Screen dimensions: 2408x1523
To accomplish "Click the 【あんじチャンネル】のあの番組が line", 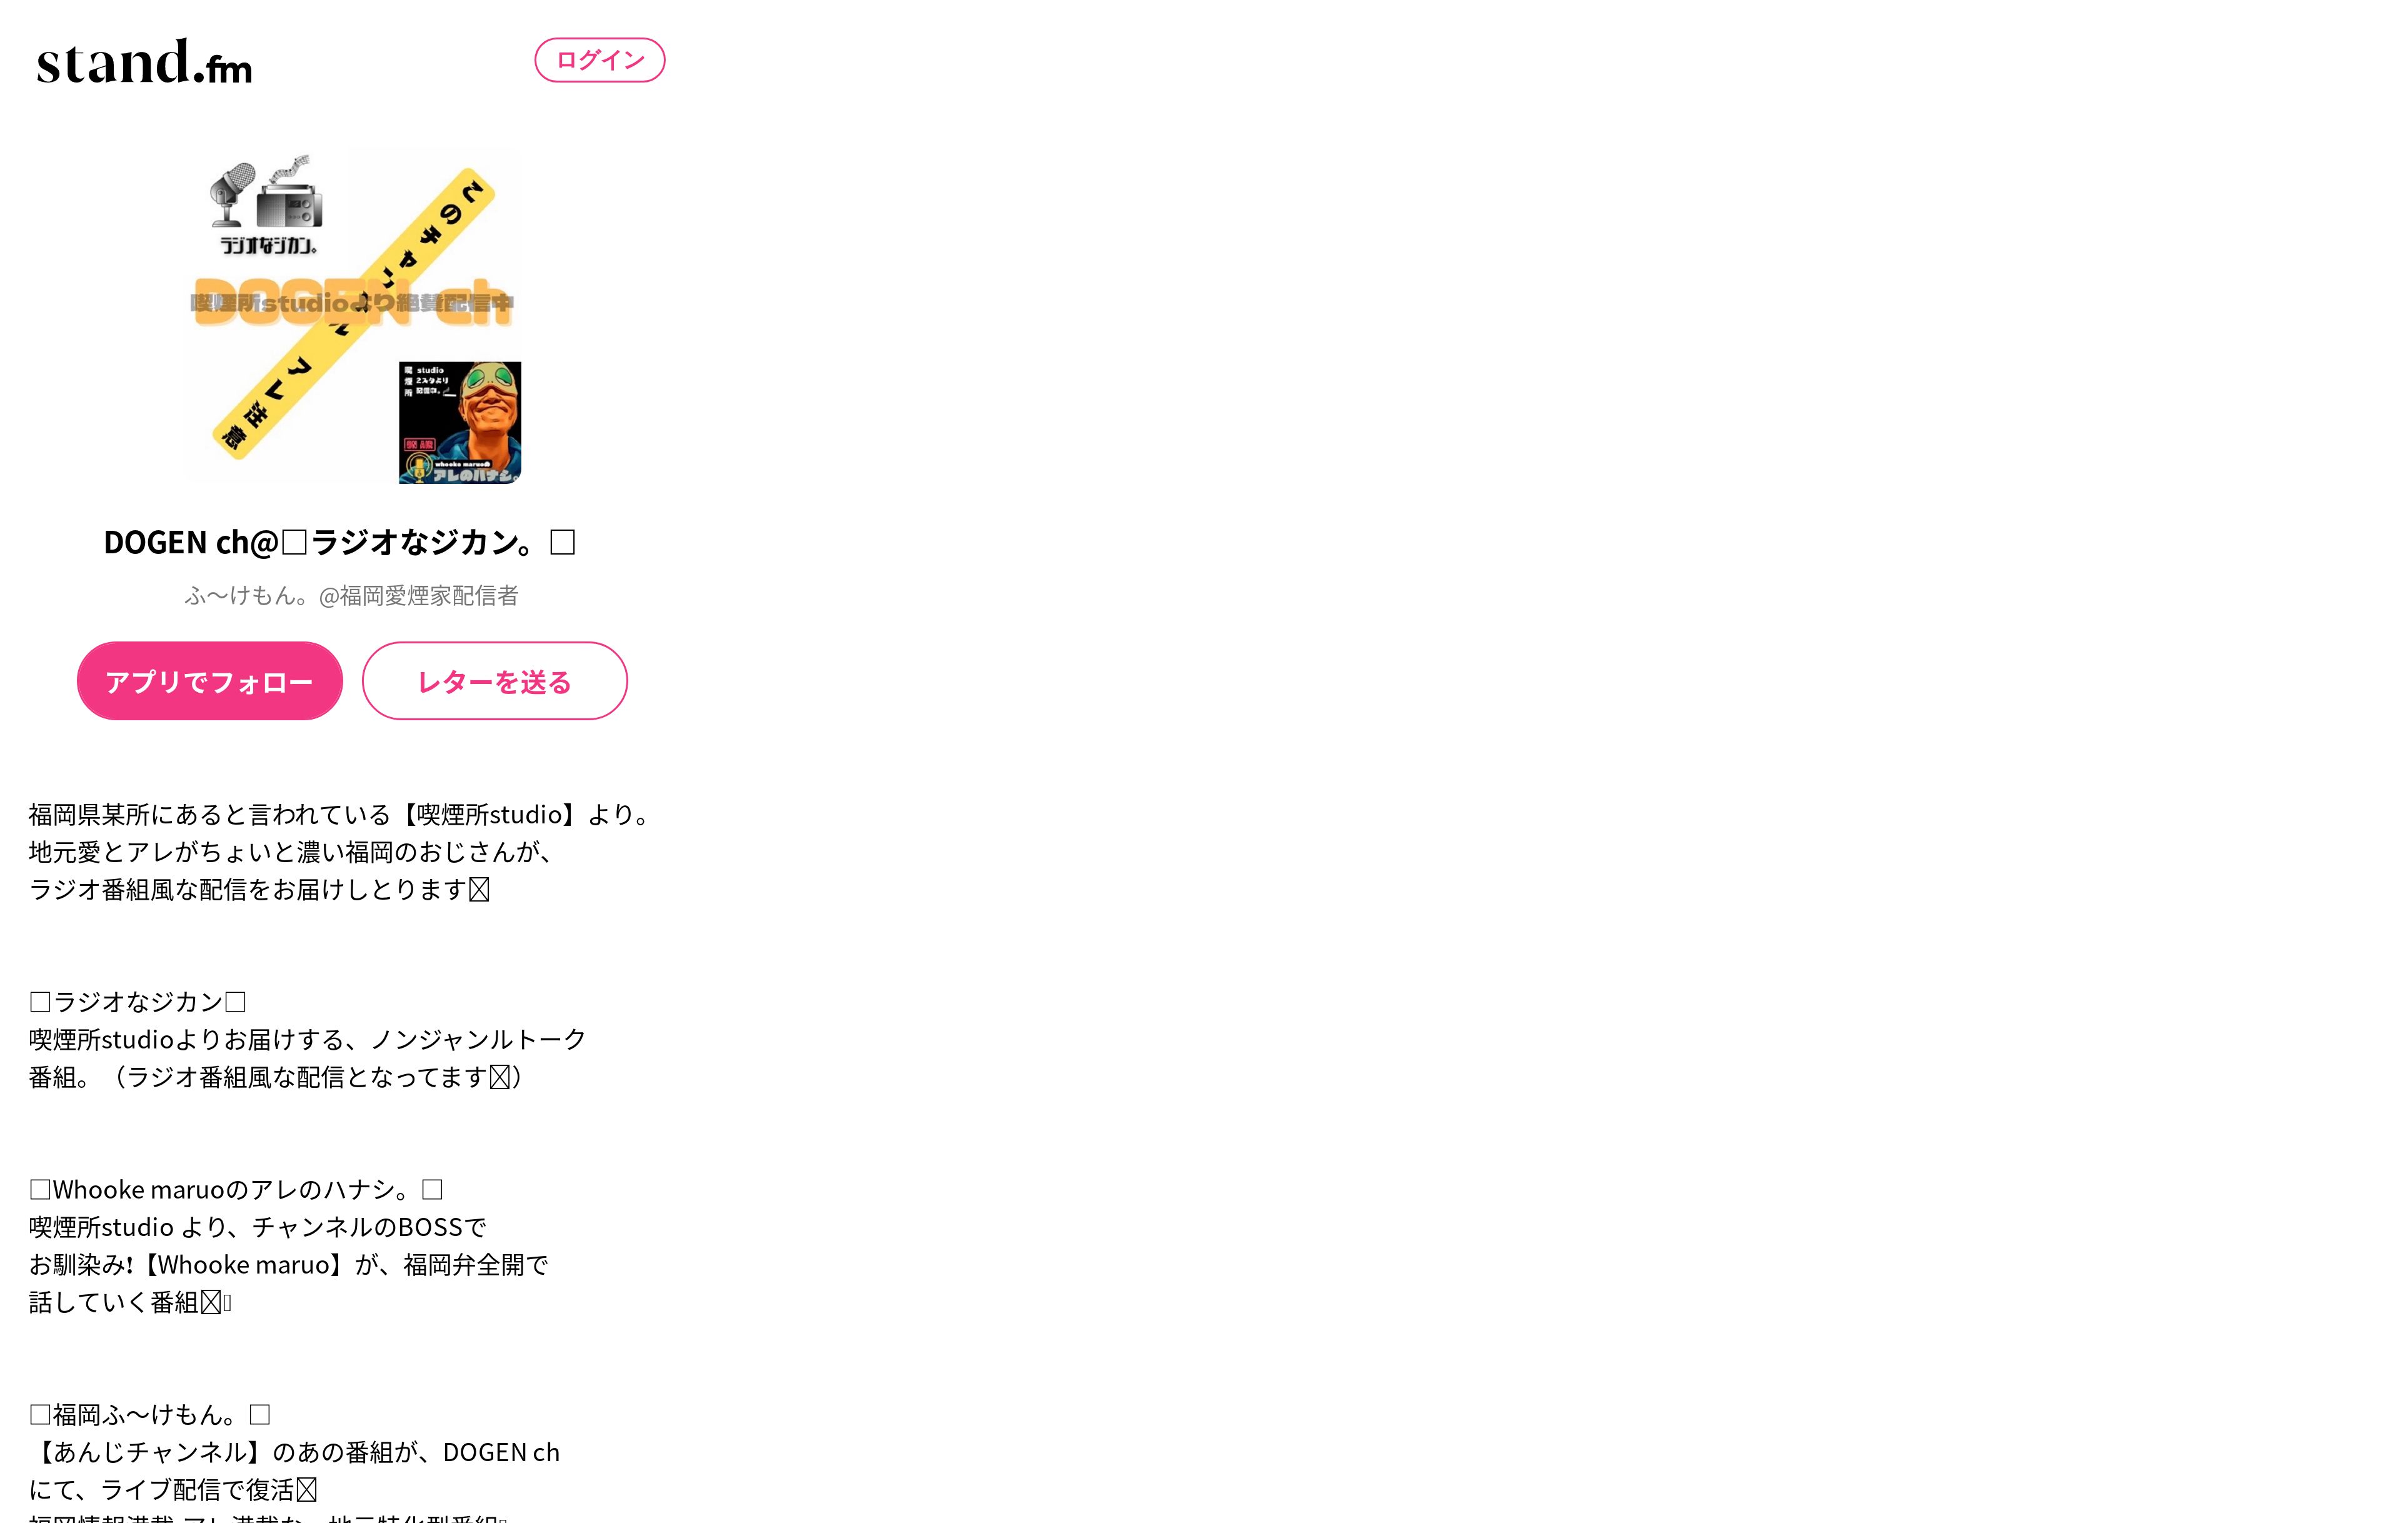I will tap(294, 1452).
